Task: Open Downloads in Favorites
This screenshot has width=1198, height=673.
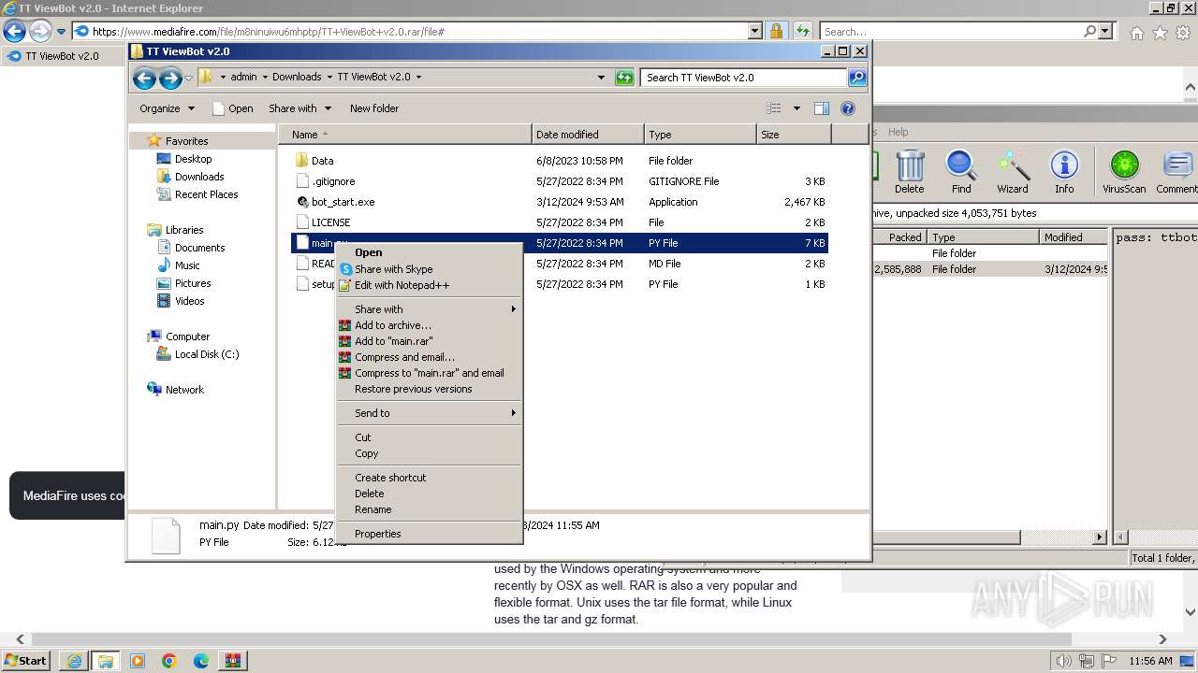Action: point(199,177)
